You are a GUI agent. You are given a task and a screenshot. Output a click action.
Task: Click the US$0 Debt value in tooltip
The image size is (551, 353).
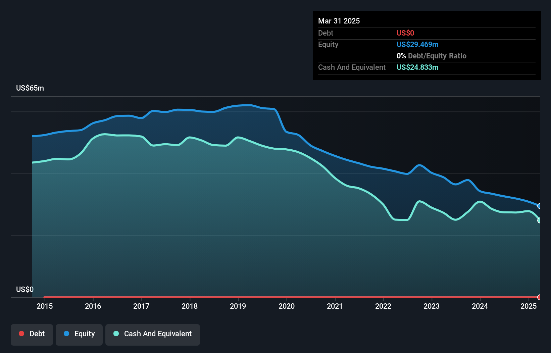coord(405,33)
